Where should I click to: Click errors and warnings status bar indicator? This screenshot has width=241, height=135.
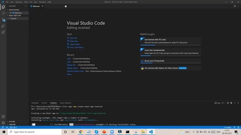click(13, 127)
